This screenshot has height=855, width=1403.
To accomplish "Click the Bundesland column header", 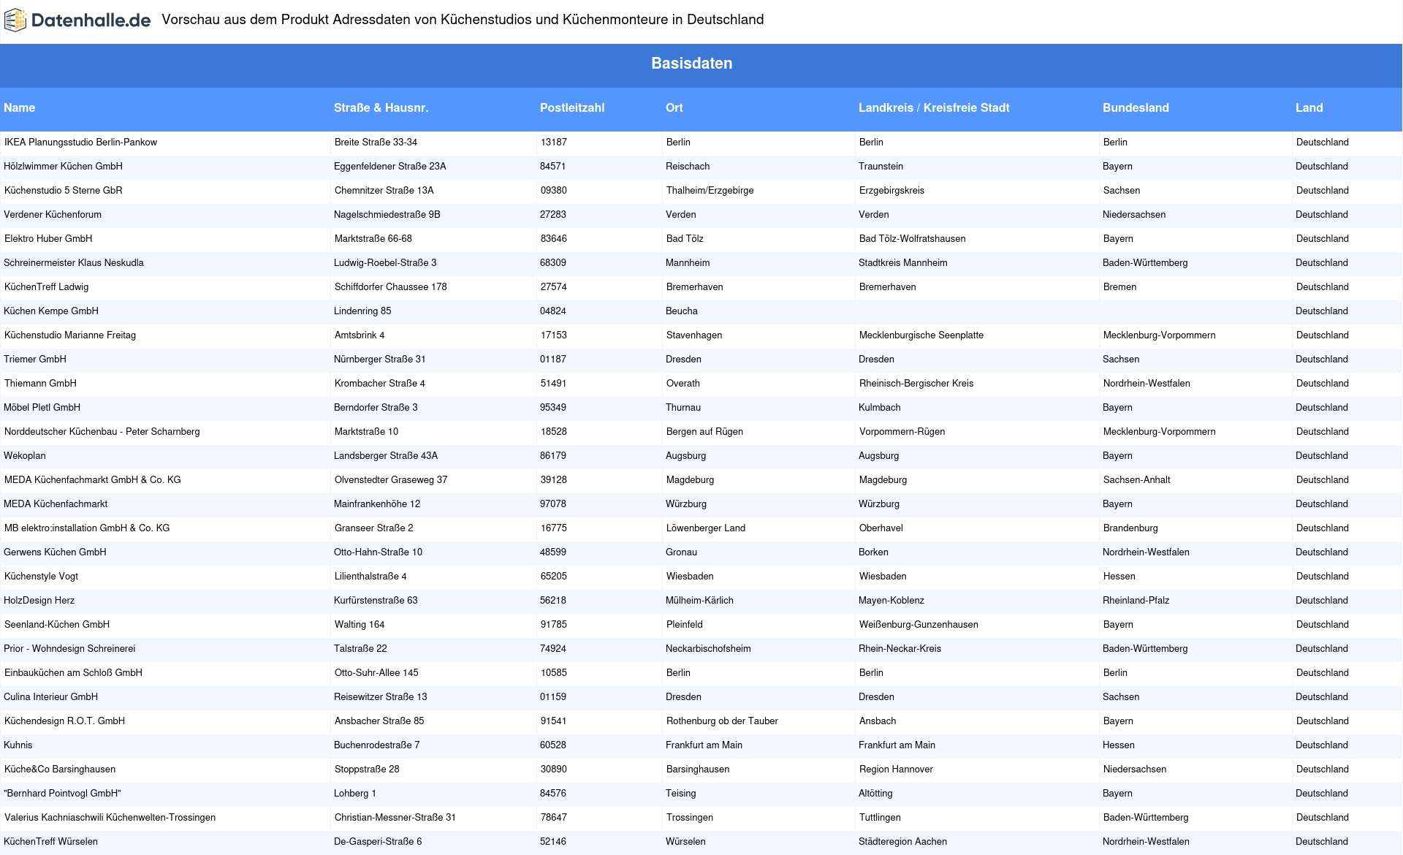I will 1136,108.
